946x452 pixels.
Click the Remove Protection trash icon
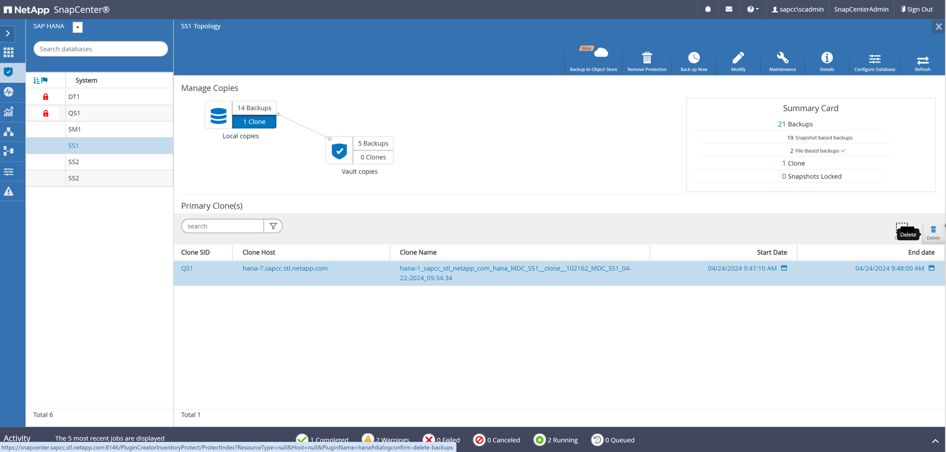point(646,58)
